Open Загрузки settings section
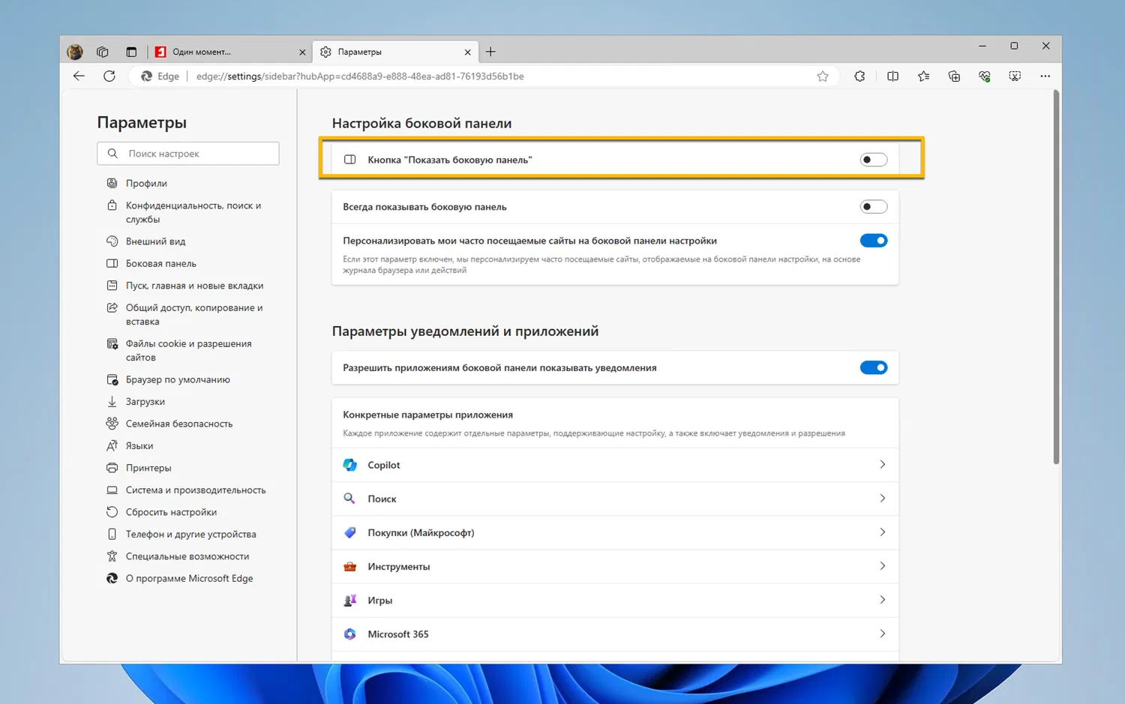 [x=145, y=401]
